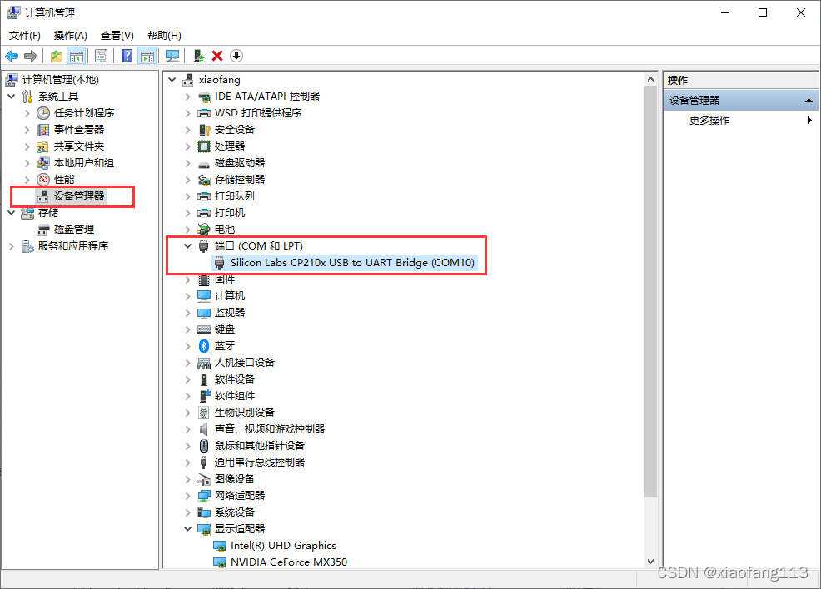The image size is (821, 589).
Task: Collapse the xiaofang root node
Action: click(172, 80)
